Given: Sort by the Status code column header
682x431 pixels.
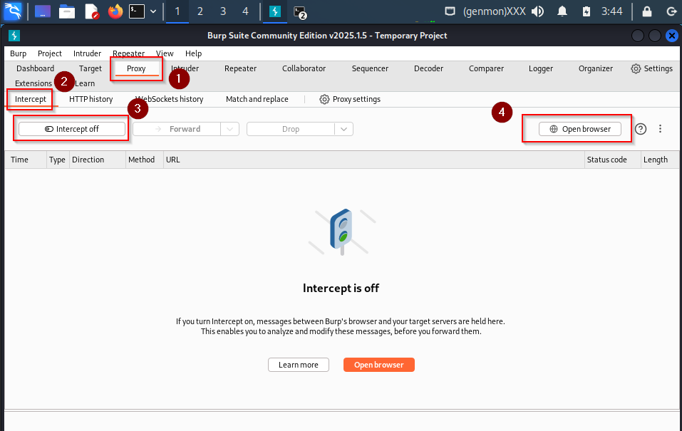Looking at the screenshot, I should (612, 160).
